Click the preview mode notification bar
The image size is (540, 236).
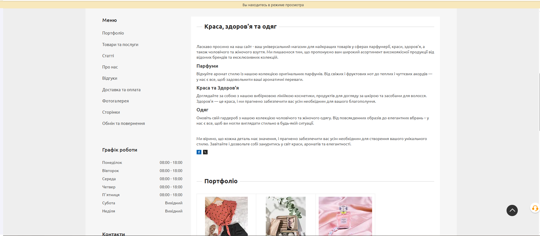tap(273, 5)
